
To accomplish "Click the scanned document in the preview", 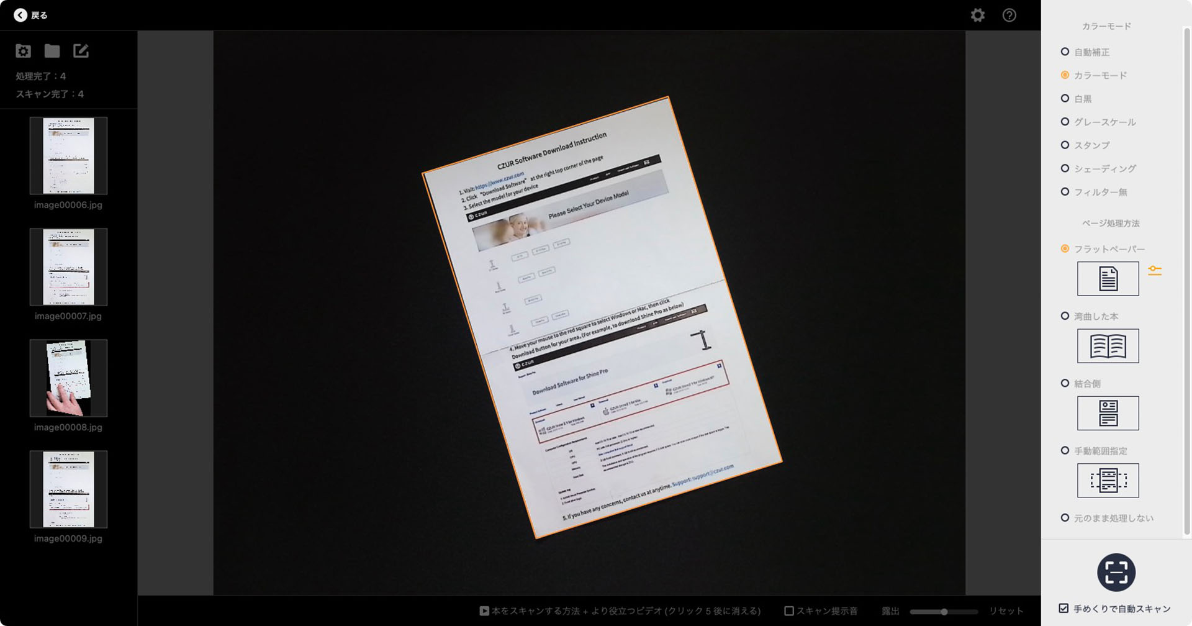I will point(602,317).
